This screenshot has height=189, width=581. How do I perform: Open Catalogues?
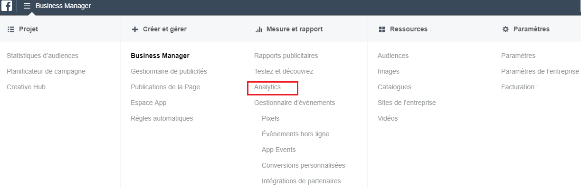point(394,87)
